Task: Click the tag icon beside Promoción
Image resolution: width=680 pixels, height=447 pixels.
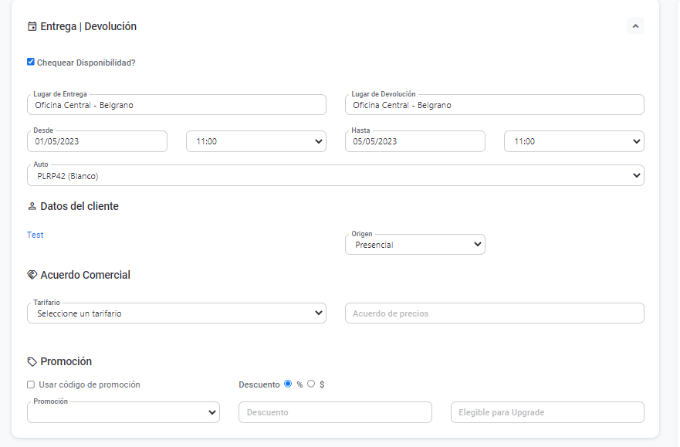Action: tap(32, 361)
